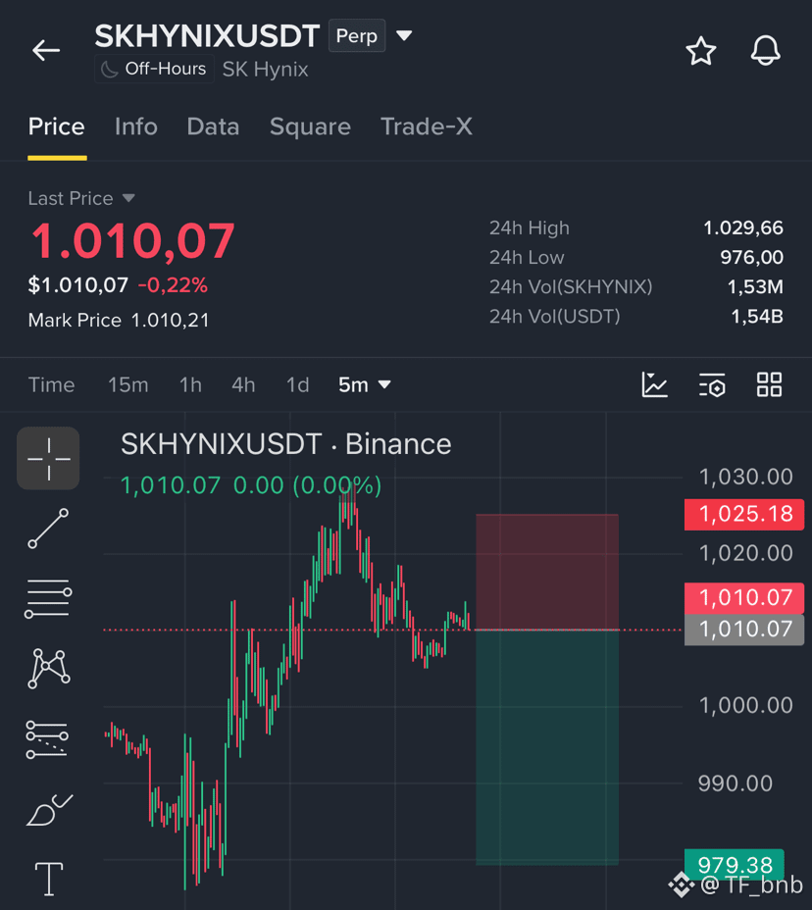Screen dimensions: 812x910
Task: Select the 15m chart interval
Action: click(128, 384)
